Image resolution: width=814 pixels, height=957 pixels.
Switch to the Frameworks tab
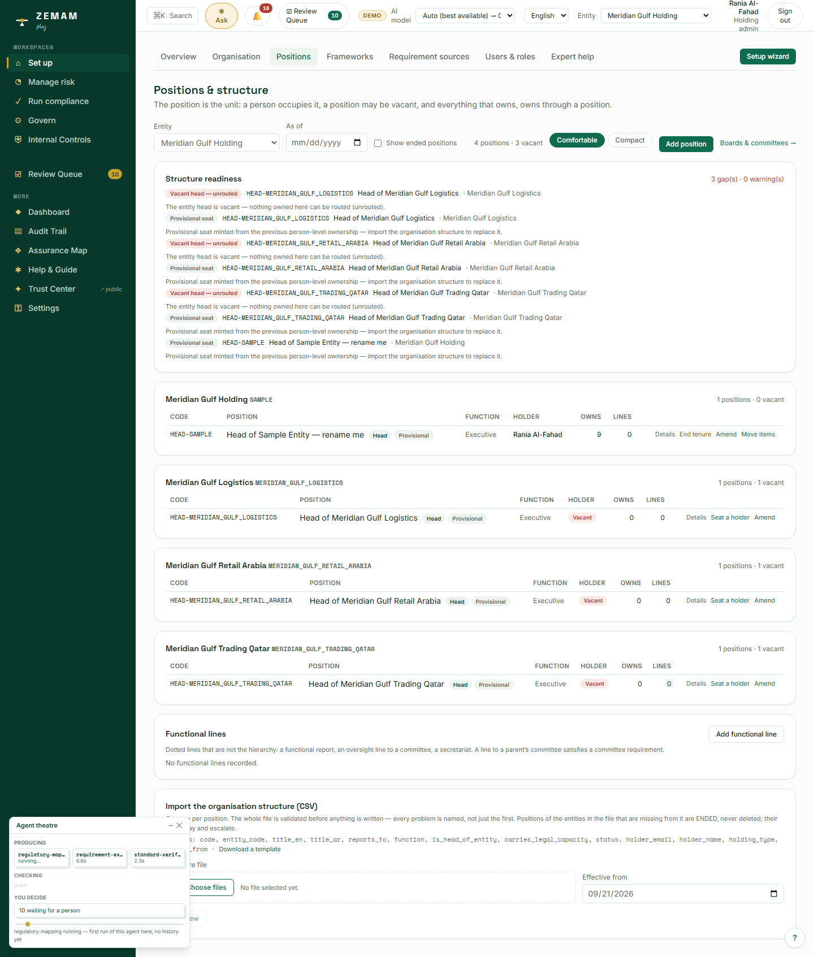pyautogui.click(x=350, y=57)
